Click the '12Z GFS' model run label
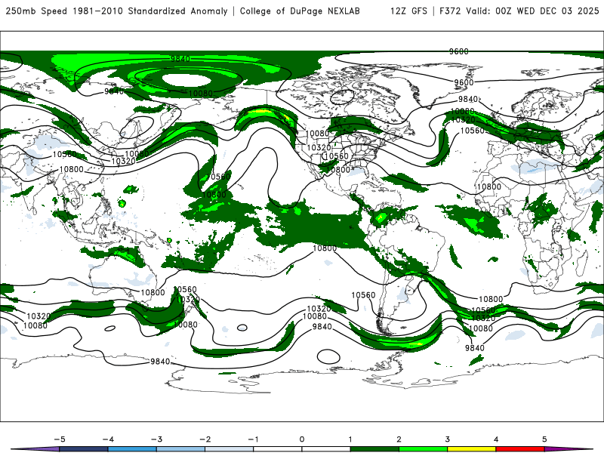Image resolution: width=604 pixels, height=453 pixels. pyautogui.click(x=408, y=11)
